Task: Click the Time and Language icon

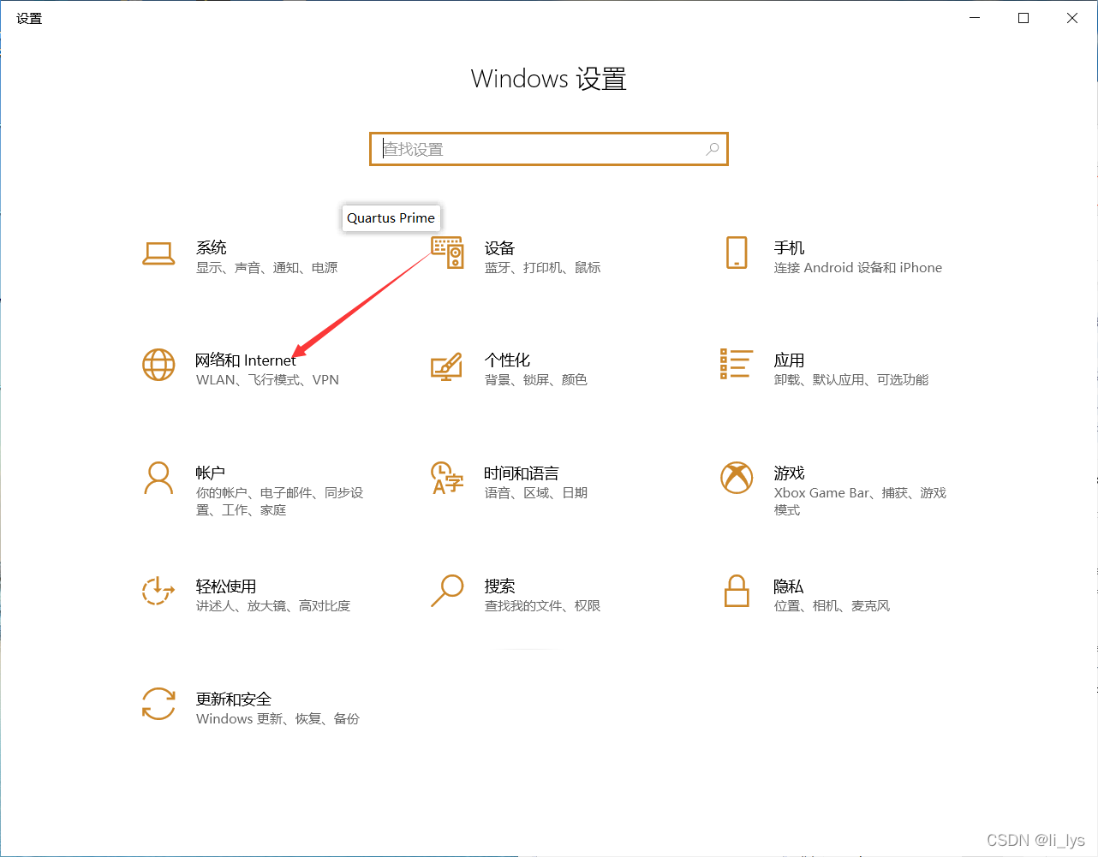Action: pos(447,478)
